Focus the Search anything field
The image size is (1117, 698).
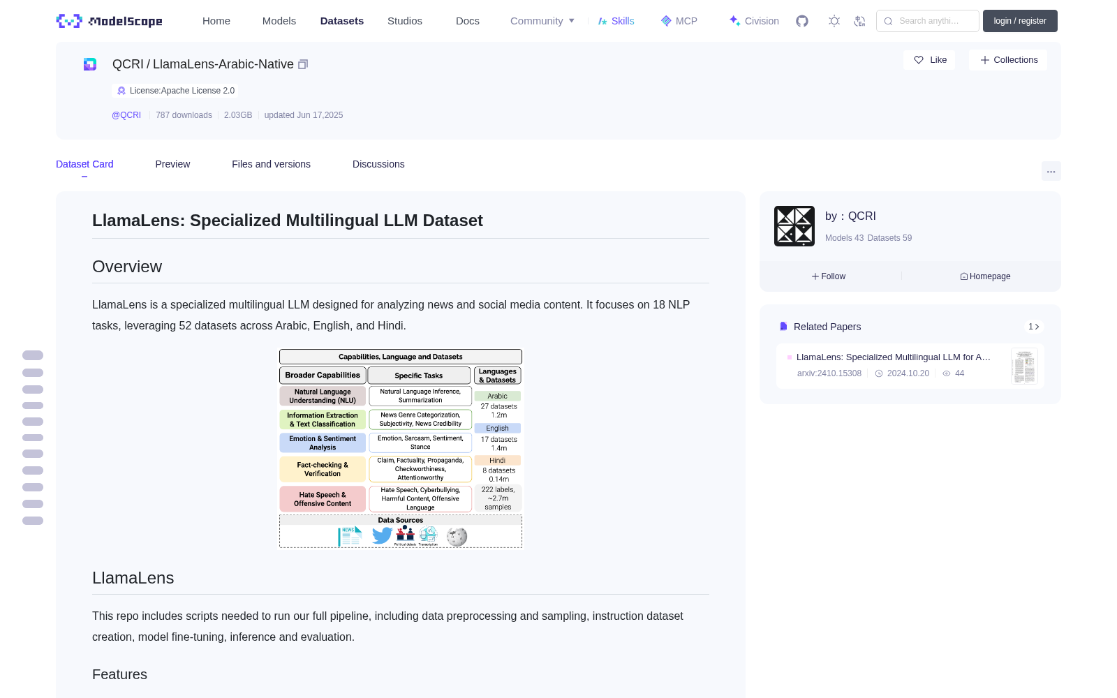click(928, 21)
